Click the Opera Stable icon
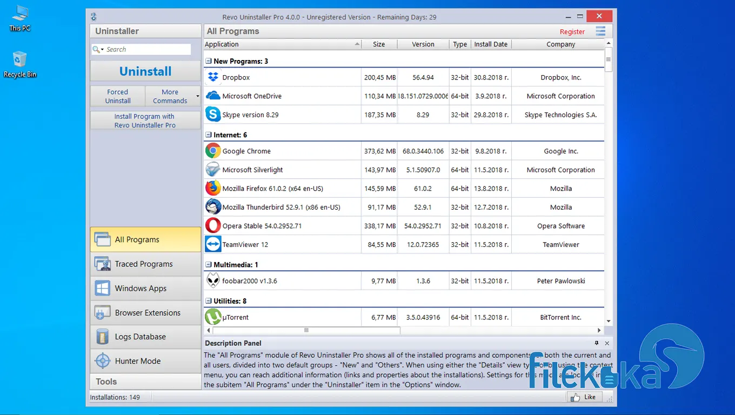The height and width of the screenshot is (415, 735). point(213,225)
